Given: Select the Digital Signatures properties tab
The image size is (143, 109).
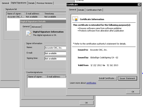Looking at the screenshot, I should click(19, 3).
